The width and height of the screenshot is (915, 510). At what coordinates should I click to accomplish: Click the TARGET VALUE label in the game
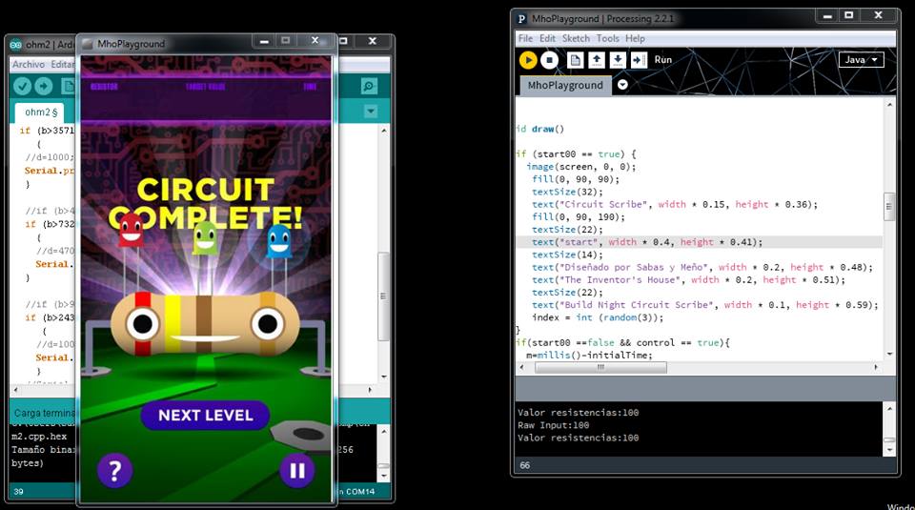tap(206, 87)
